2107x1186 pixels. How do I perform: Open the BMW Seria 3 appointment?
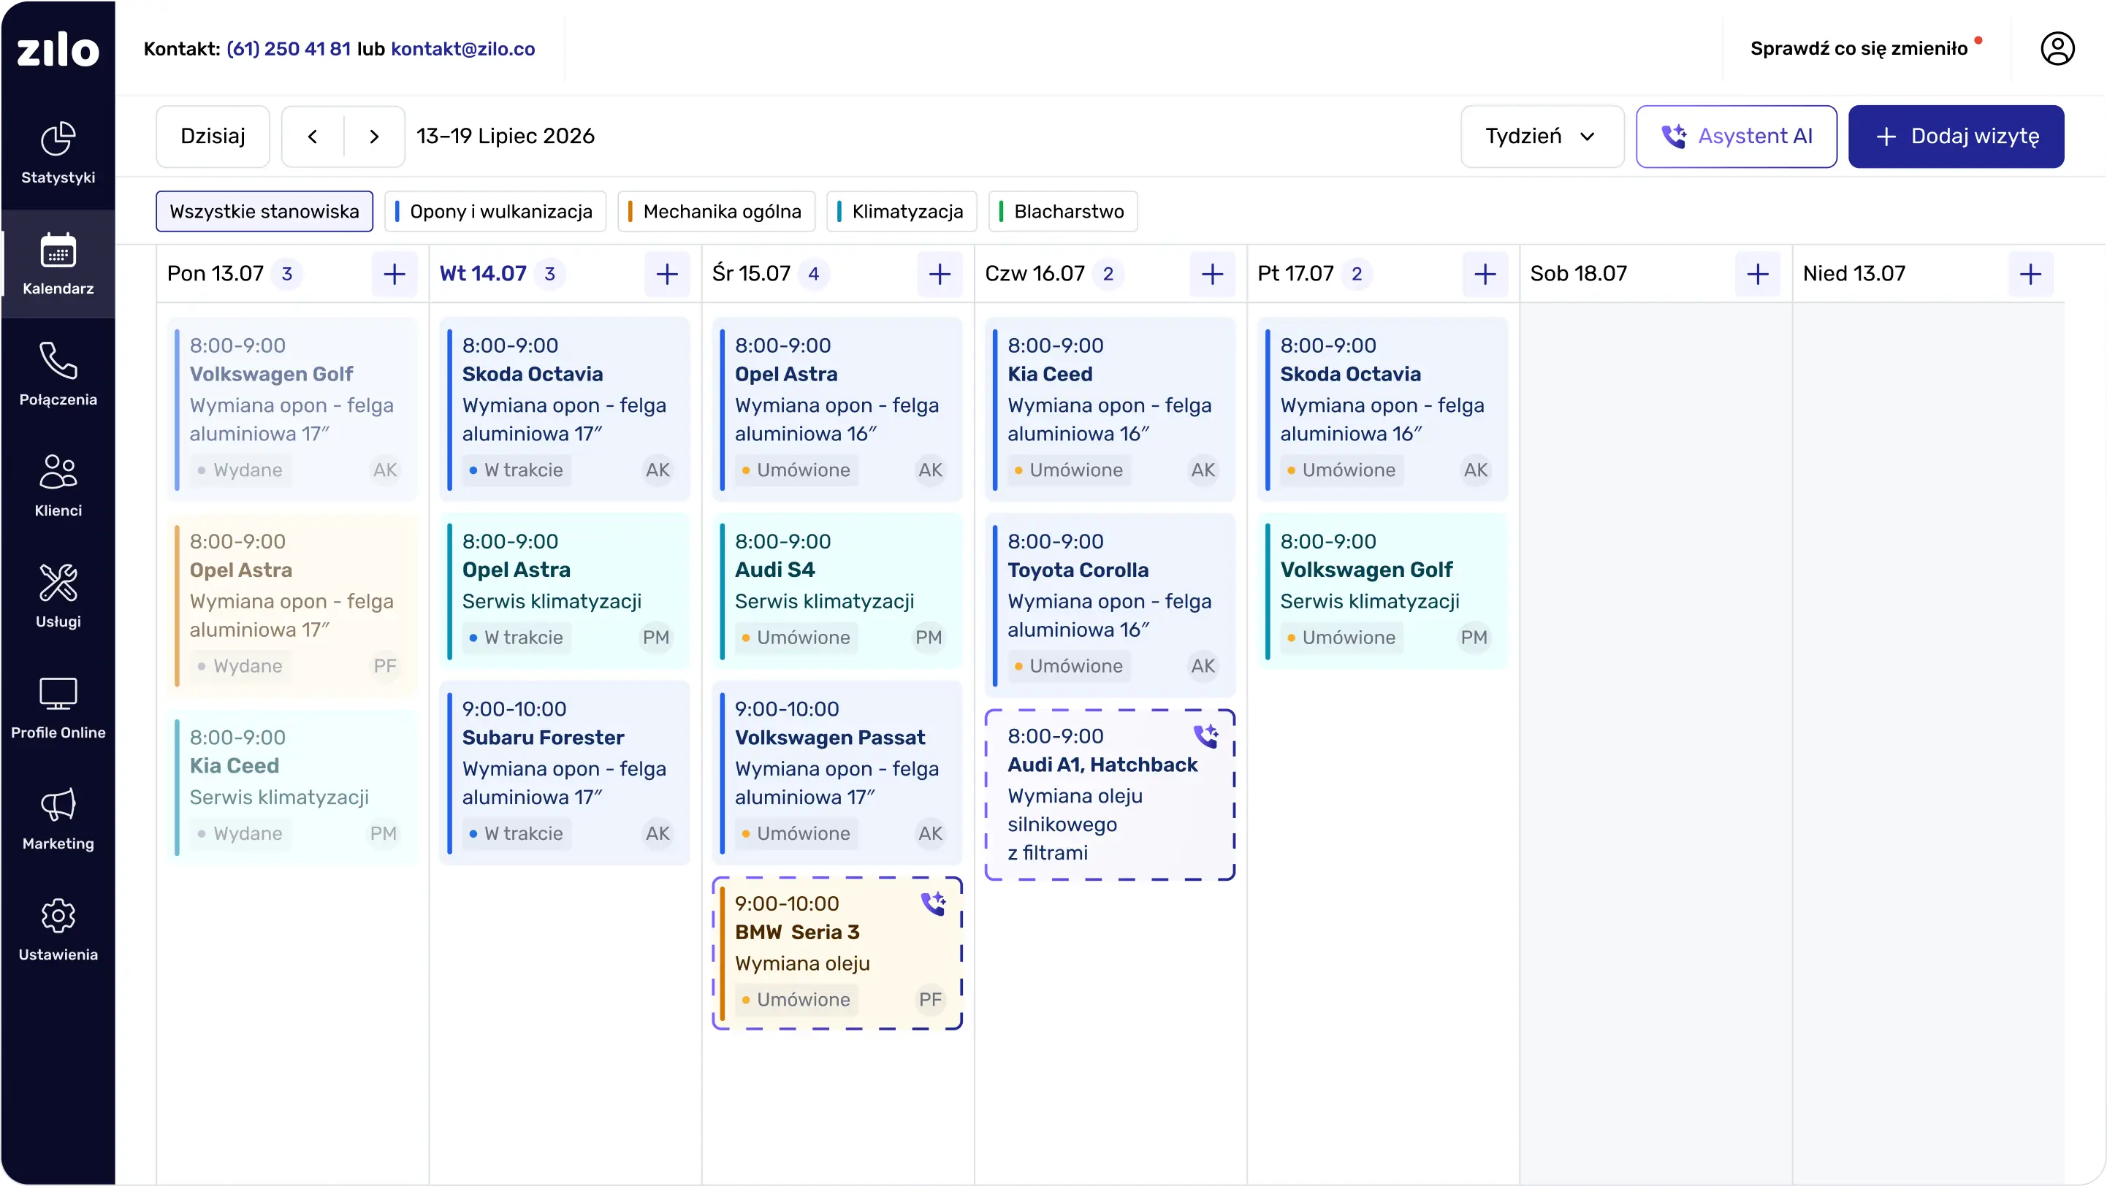(x=837, y=953)
